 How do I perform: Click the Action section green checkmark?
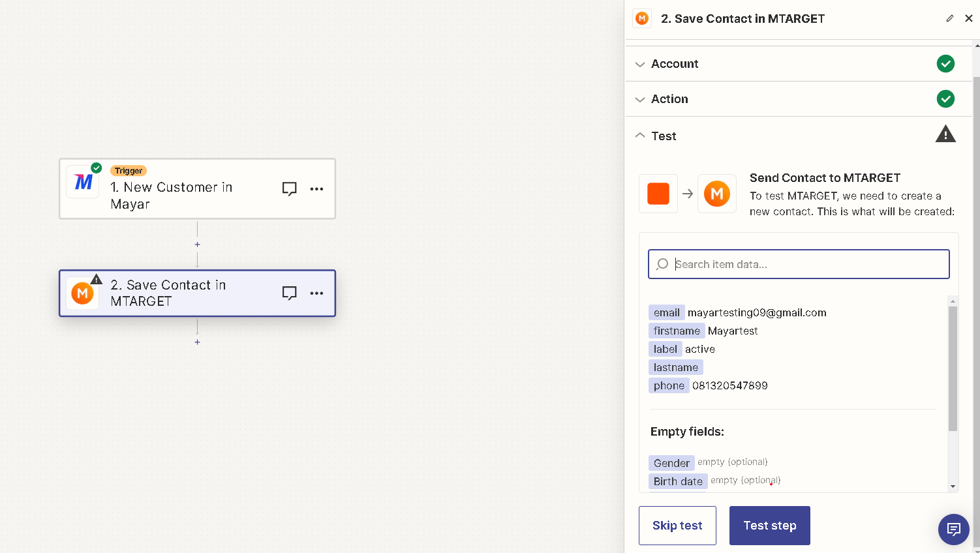pyautogui.click(x=945, y=98)
